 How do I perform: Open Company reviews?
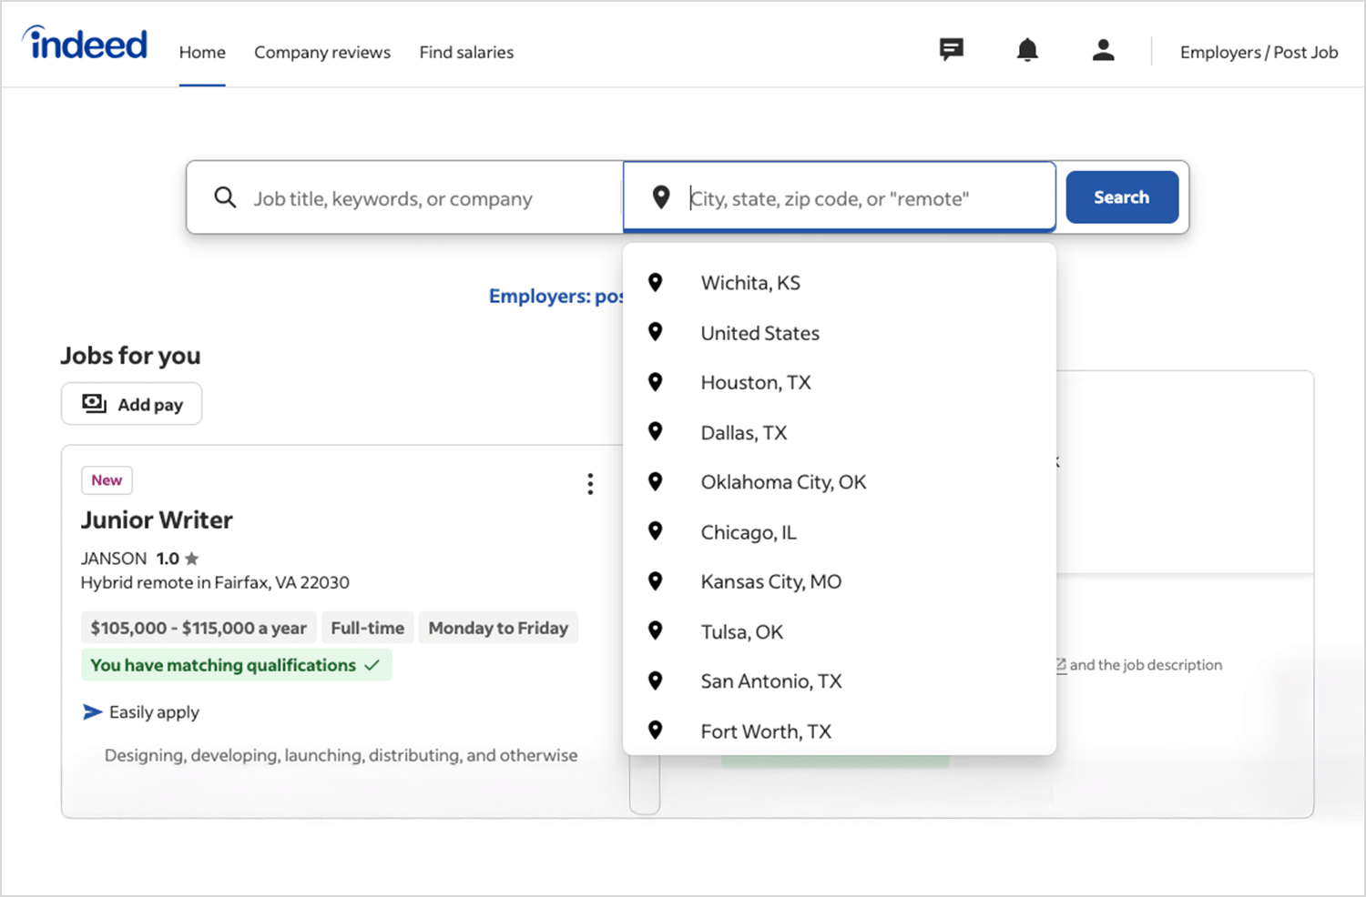click(x=322, y=53)
